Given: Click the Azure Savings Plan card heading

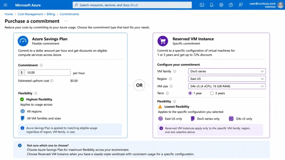Looking at the screenshot, I should coord(50,39).
